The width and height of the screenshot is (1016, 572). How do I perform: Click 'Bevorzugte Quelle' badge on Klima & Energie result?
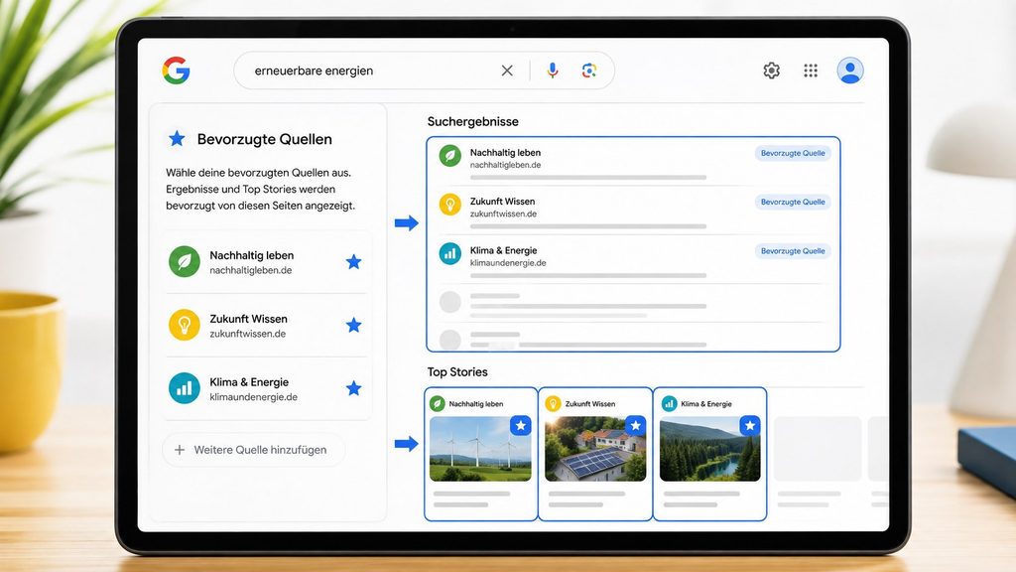(x=793, y=251)
